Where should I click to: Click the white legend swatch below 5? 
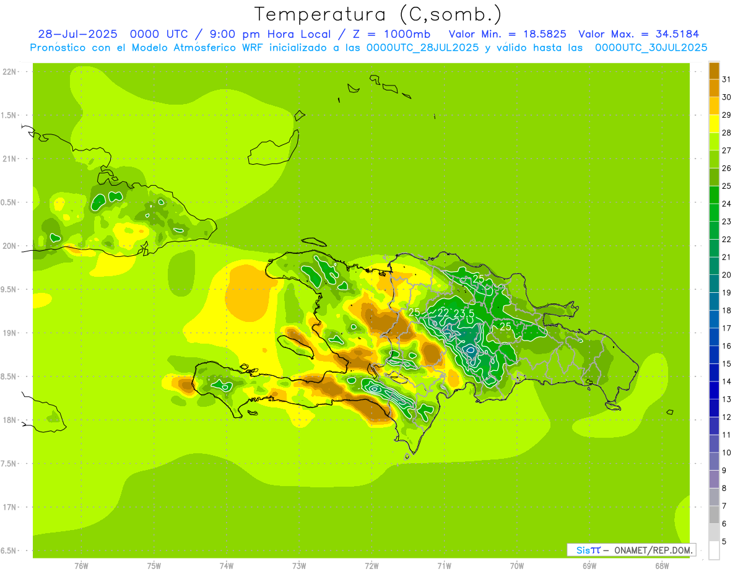point(714,550)
